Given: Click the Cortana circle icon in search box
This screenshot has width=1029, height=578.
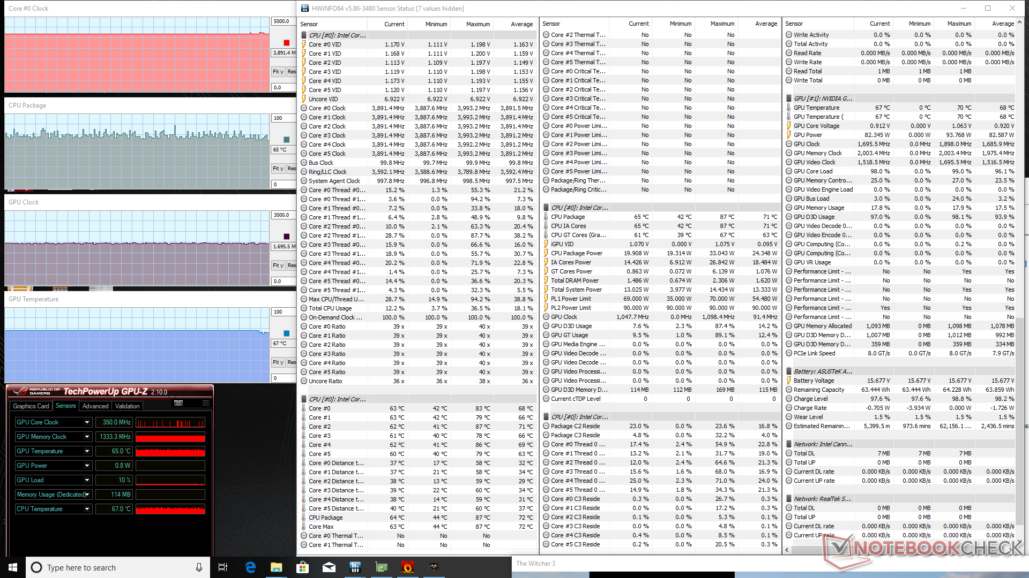Looking at the screenshot, I should [x=36, y=567].
